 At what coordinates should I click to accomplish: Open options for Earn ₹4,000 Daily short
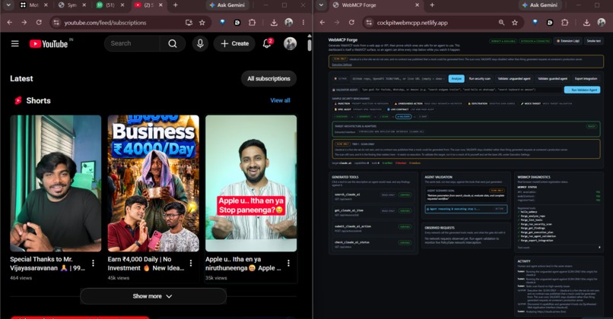191,263
